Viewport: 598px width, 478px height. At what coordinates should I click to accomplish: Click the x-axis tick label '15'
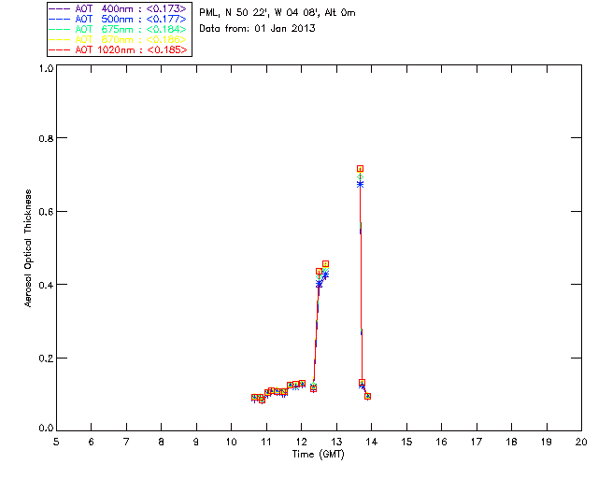click(x=406, y=442)
